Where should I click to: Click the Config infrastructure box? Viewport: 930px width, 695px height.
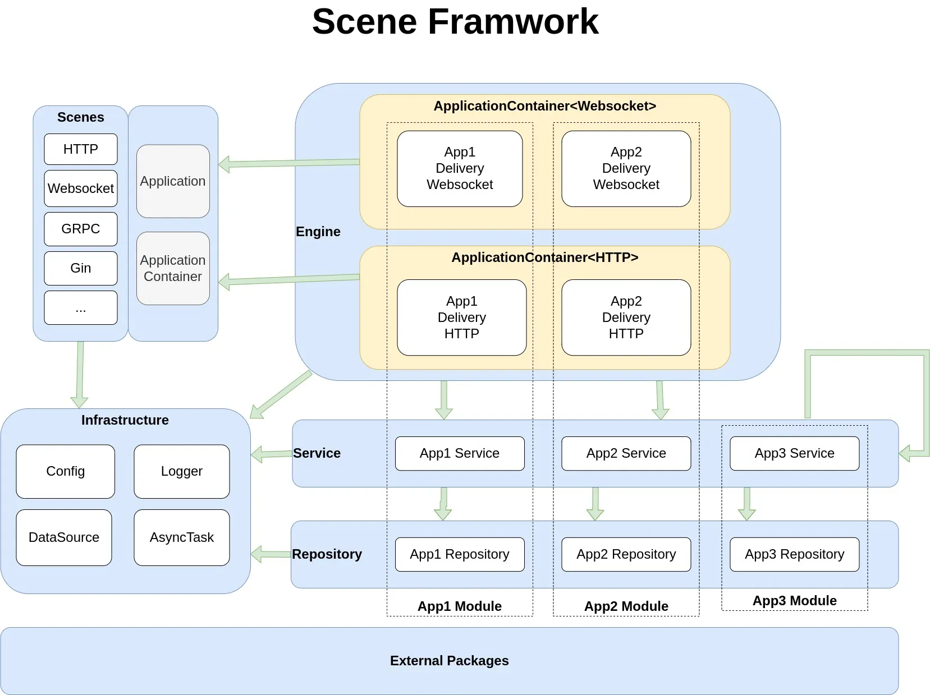pos(66,471)
